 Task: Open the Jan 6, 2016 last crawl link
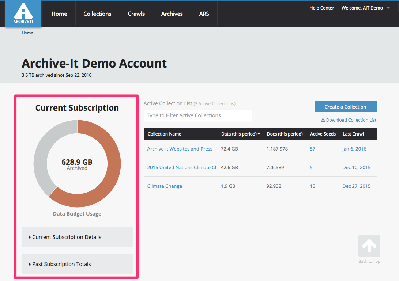pos(354,149)
